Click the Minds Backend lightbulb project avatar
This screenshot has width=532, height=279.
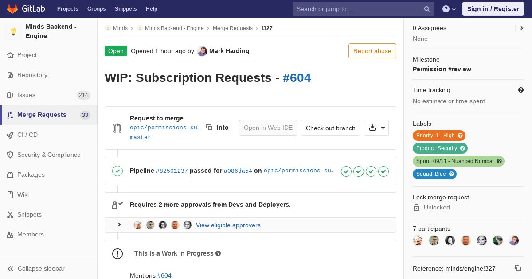[x=13, y=31]
